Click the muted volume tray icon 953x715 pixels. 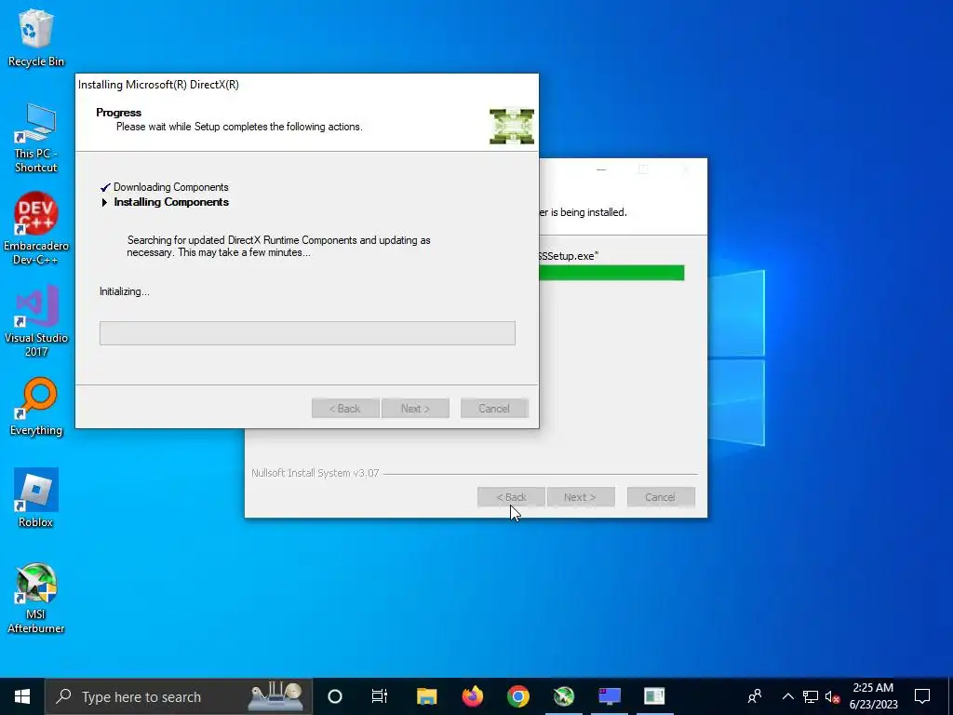click(x=832, y=696)
